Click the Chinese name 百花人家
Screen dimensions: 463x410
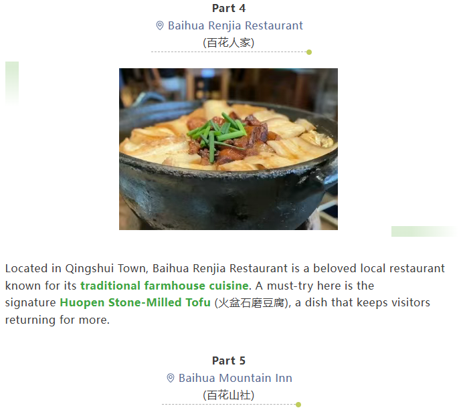coord(229,43)
